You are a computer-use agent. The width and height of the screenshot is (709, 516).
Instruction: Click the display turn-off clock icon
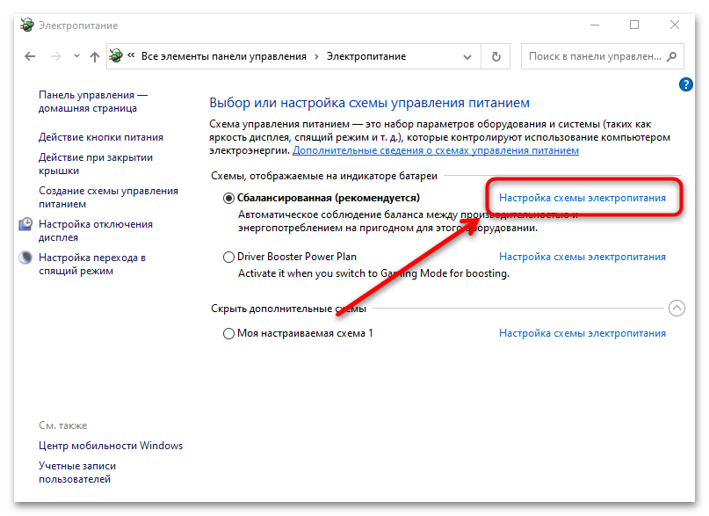point(25,225)
